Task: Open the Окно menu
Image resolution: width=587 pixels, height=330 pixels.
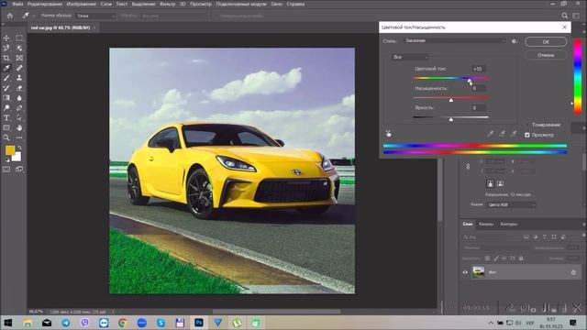Action: click(x=276, y=4)
